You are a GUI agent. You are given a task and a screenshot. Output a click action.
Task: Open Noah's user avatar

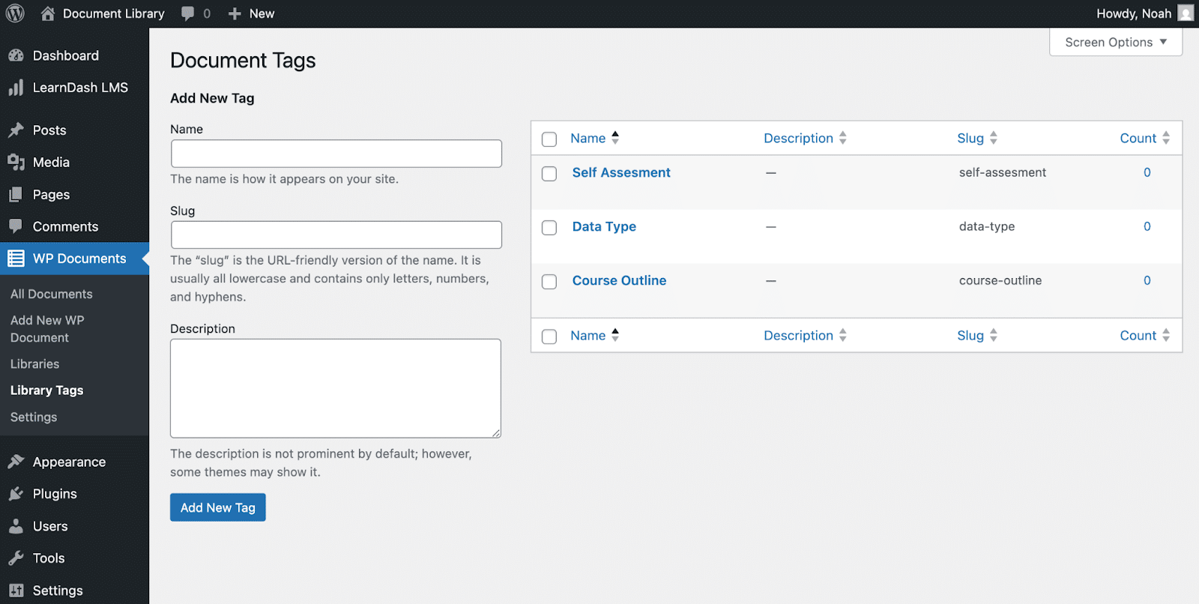click(x=1186, y=13)
